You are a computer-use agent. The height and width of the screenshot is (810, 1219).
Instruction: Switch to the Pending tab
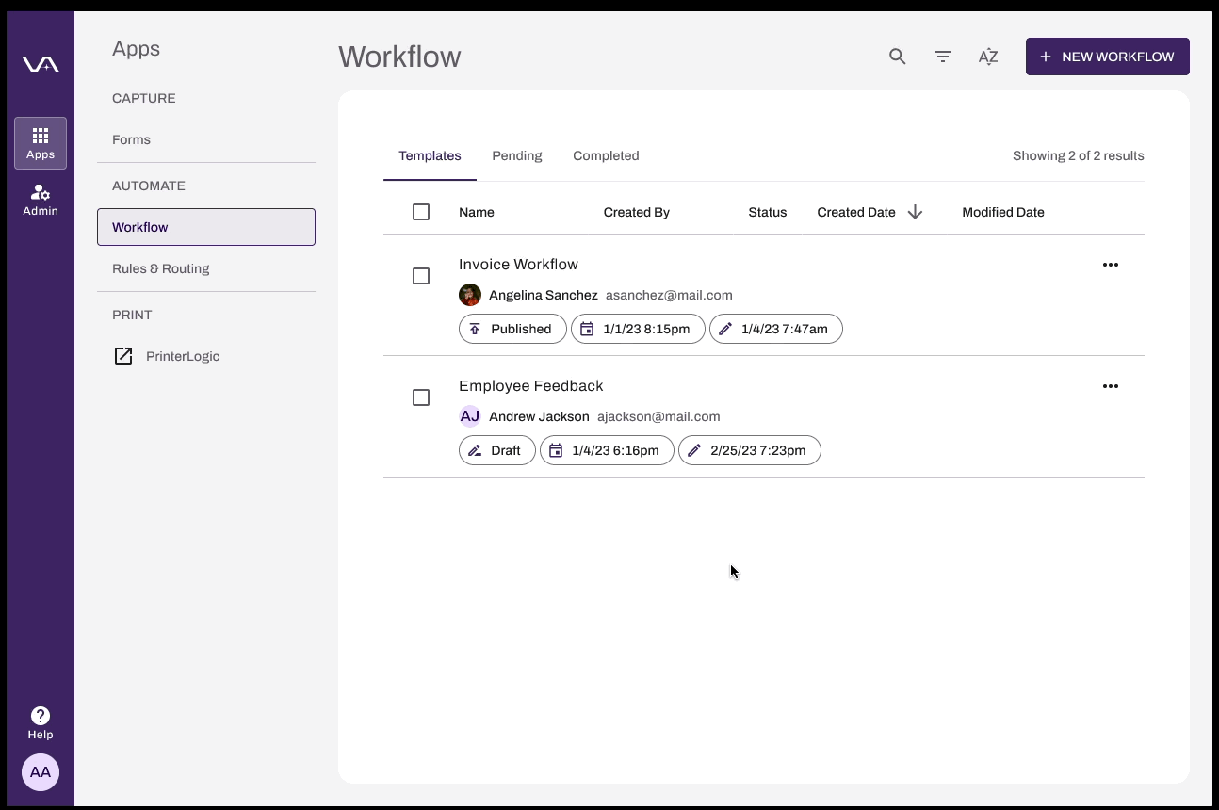pyautogui.click(x=516, y=155)
